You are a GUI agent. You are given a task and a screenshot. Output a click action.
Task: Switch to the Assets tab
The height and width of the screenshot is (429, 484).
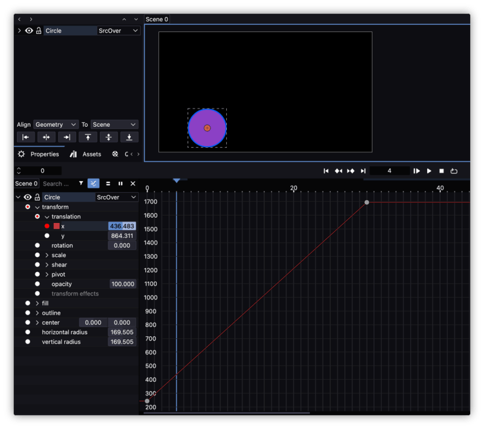click(88, 154)
